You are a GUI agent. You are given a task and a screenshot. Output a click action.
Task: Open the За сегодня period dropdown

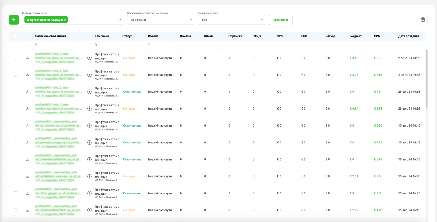point(191,20)
